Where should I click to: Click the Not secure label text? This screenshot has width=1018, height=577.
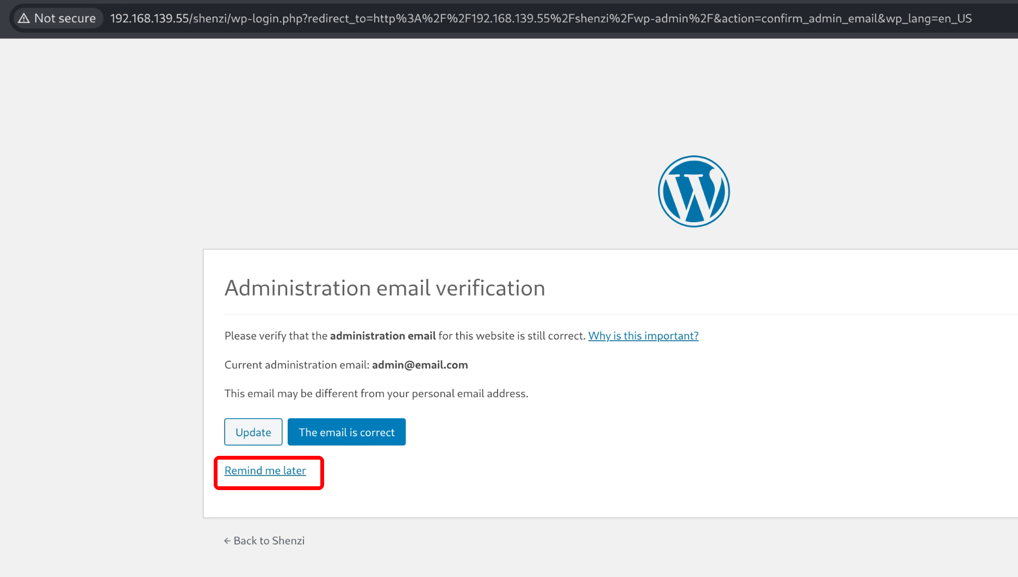(65, 18)
